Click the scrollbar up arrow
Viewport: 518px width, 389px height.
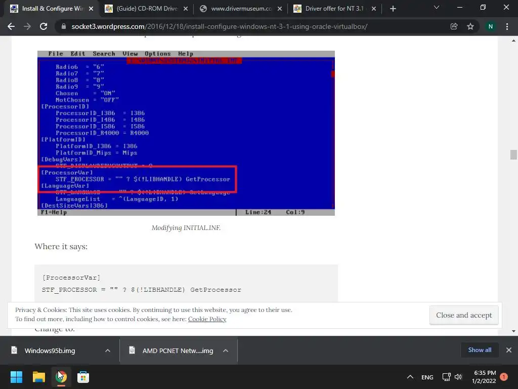click(x=513, y=41)
